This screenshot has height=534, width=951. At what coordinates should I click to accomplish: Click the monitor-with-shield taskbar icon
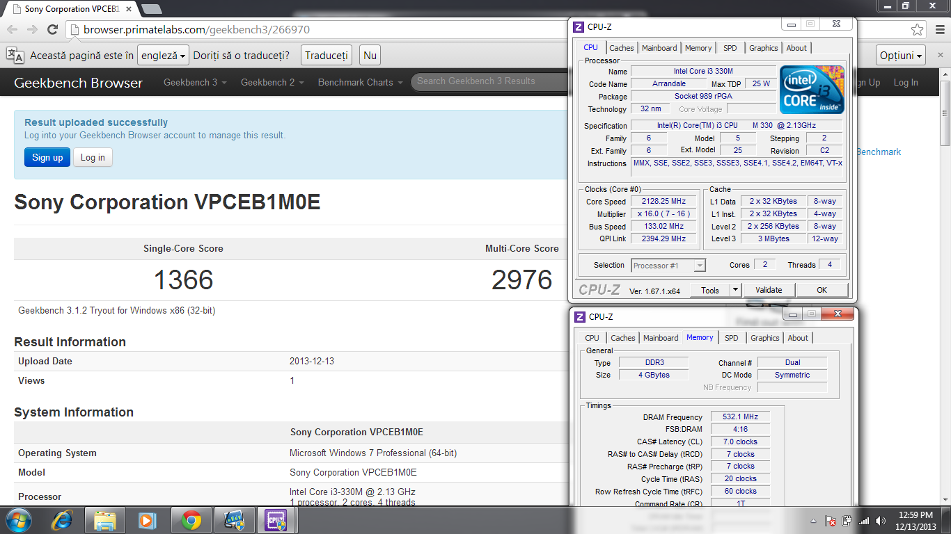tap(234, 519)
